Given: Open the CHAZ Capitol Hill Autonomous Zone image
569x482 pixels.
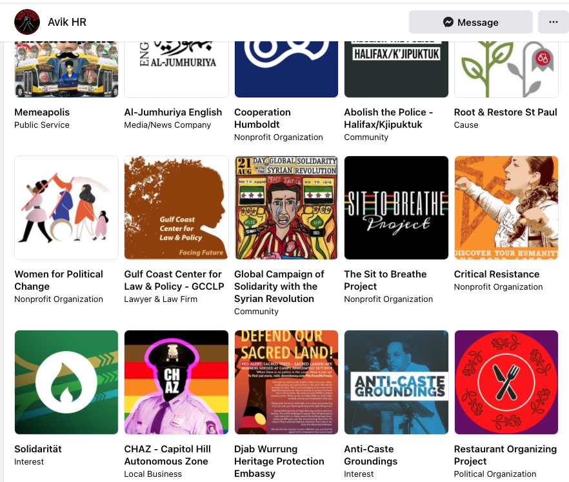Looking at the screenshot, I should tap(176, 382).
